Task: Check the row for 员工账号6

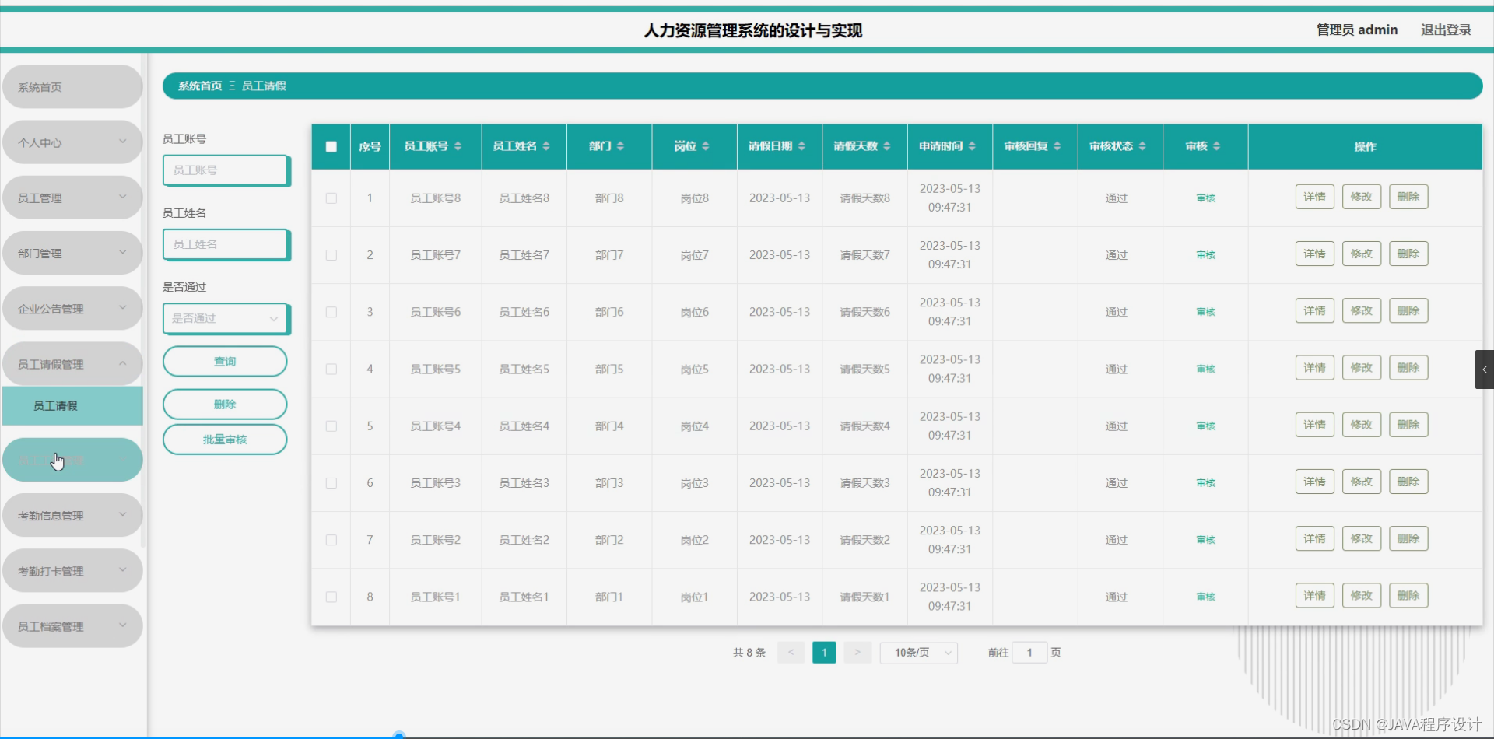Action: click(331, 312)
